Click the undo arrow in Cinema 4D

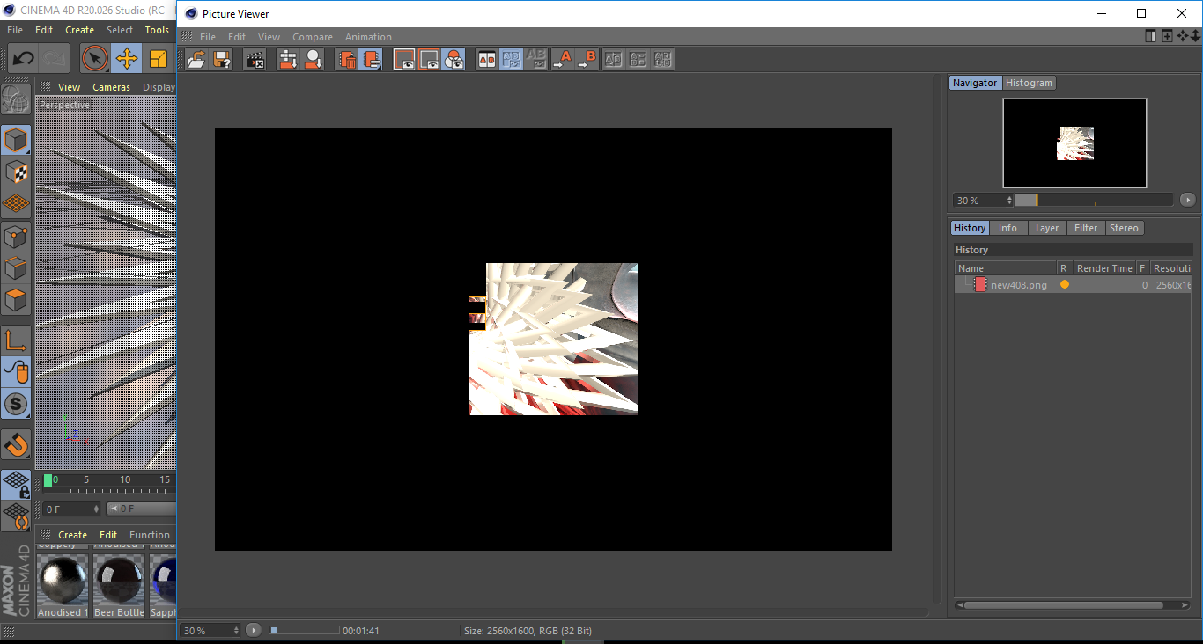23,59
